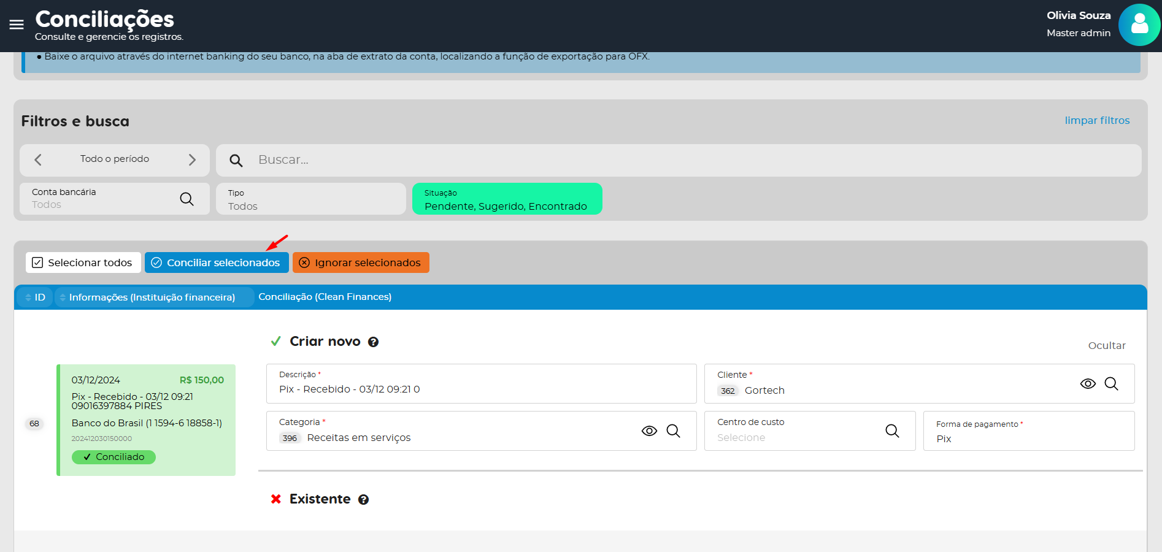This screenshot has height=552, width=1162.
Task: Sort by the ID column header
Action: [x=34, y=297]
